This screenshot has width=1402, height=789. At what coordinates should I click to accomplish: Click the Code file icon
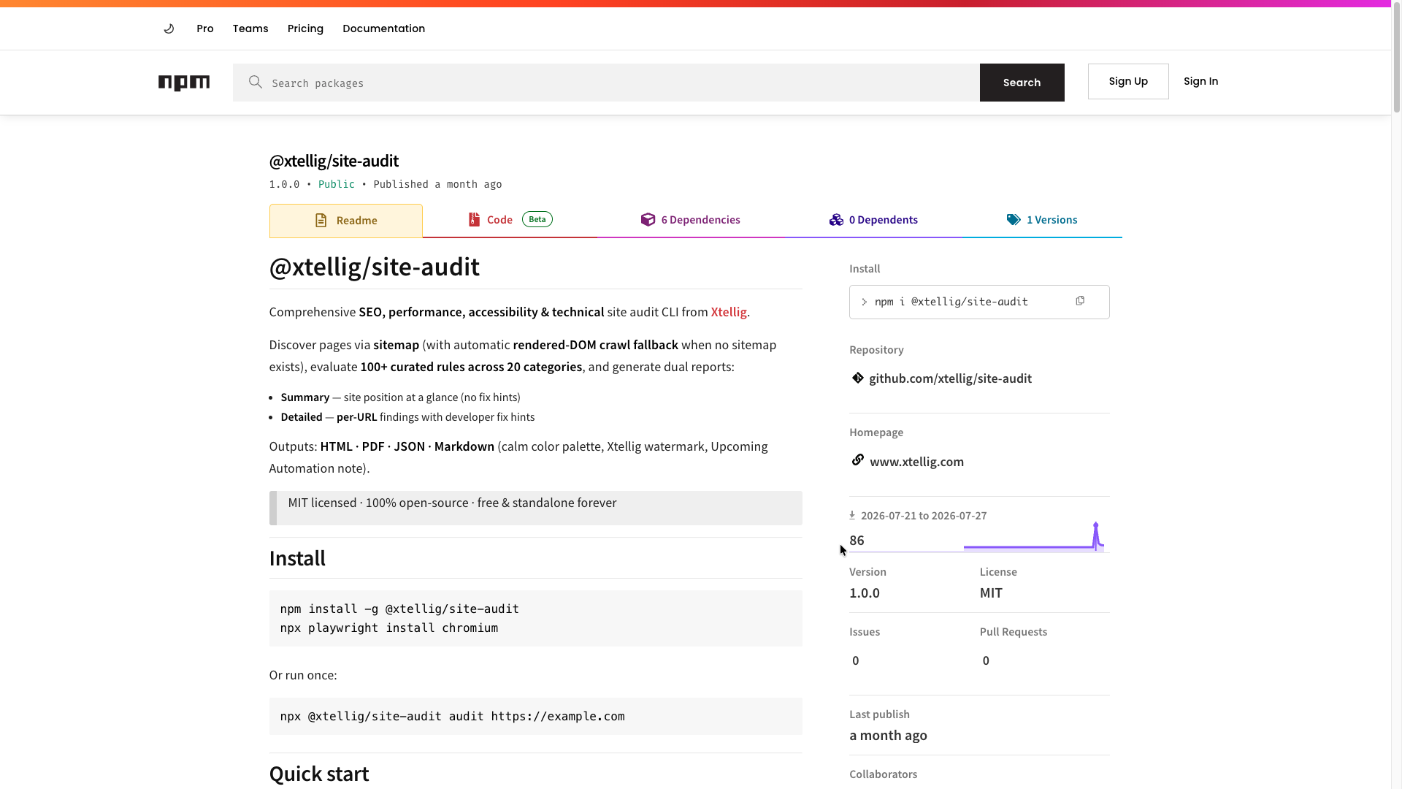[474, 219]
